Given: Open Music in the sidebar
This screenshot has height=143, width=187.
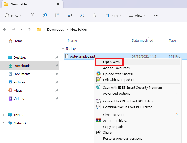Looking at the screenshot, I should pyautogui.click(x=30, y=91).
